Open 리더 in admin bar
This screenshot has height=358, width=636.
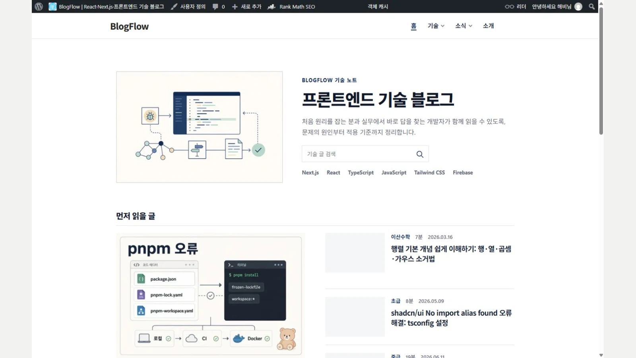521,6
